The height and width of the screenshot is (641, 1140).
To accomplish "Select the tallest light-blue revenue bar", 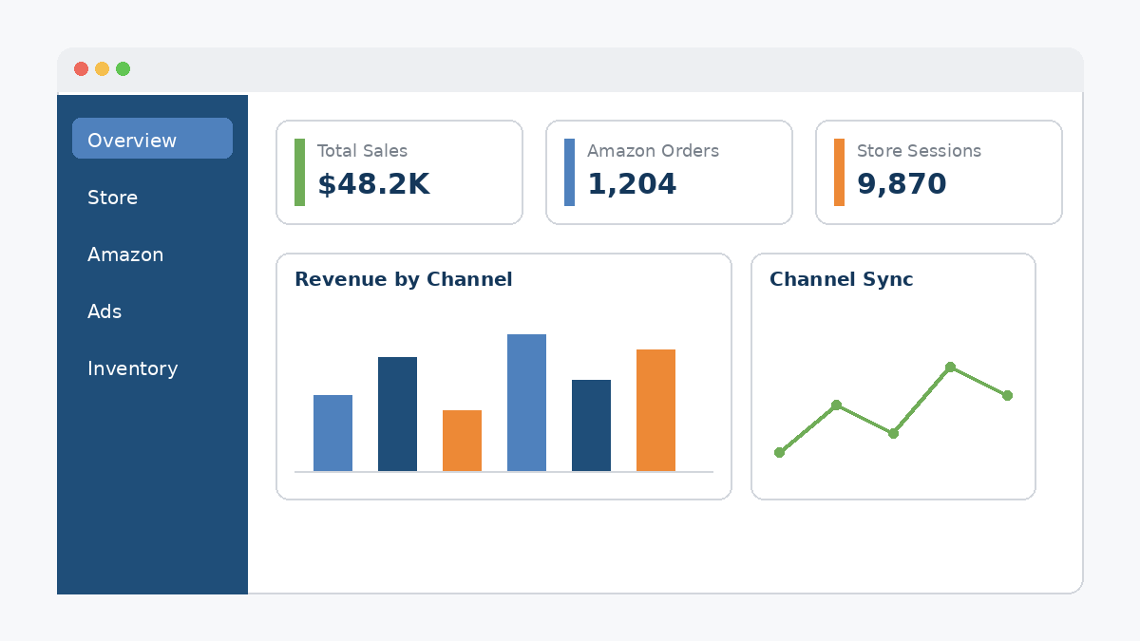I will click(x=526, y=403).
